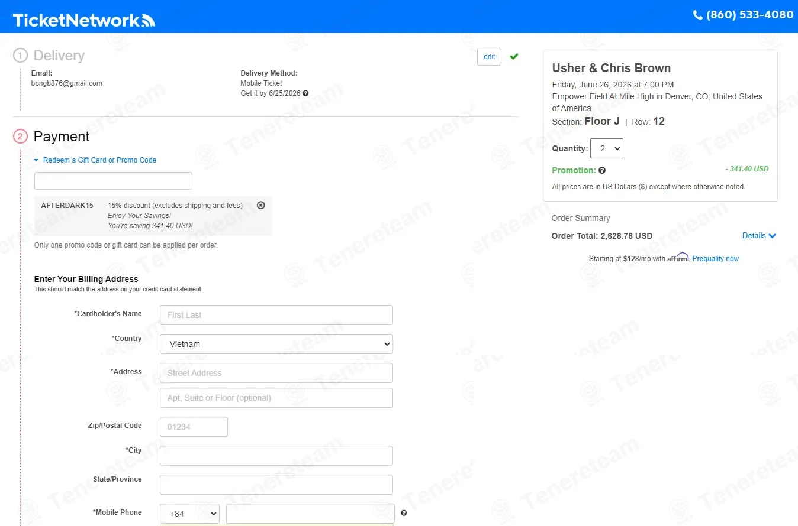Click the You're saving 341.40 USD! text
The width and height of the screenshot is (798, 526).
[150, 226]
